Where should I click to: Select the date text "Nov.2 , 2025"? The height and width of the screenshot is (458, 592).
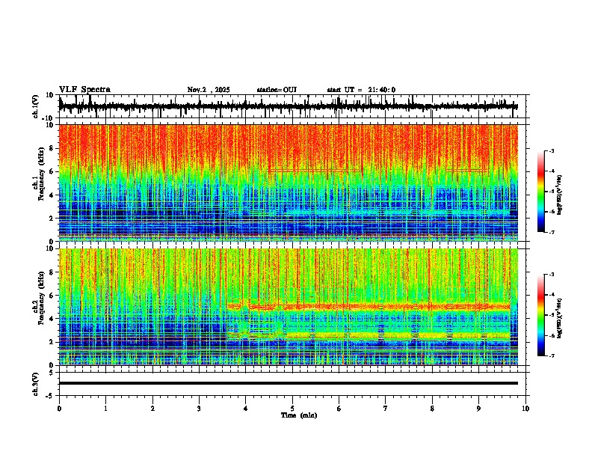pos(209,90)
